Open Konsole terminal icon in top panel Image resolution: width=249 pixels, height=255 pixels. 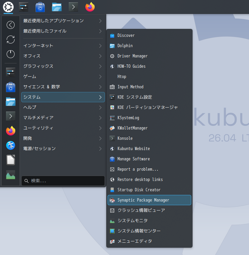point(73,7)
